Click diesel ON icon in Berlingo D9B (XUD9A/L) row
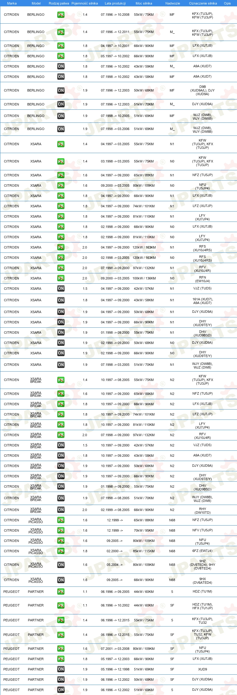 tap(61, 90)
